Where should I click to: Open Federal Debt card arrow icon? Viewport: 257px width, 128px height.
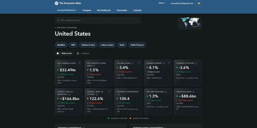[109, 92]
